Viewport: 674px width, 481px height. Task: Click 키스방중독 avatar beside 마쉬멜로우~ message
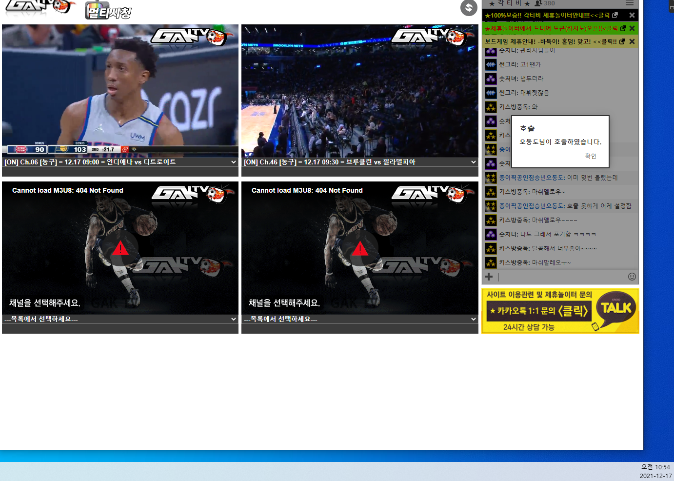(491, 192)
